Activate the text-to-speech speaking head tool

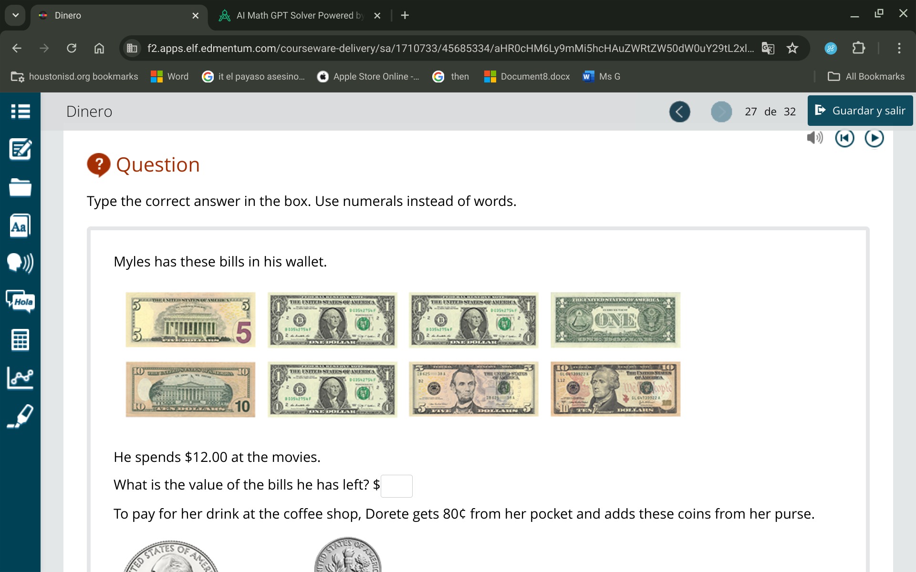point(20,263)
